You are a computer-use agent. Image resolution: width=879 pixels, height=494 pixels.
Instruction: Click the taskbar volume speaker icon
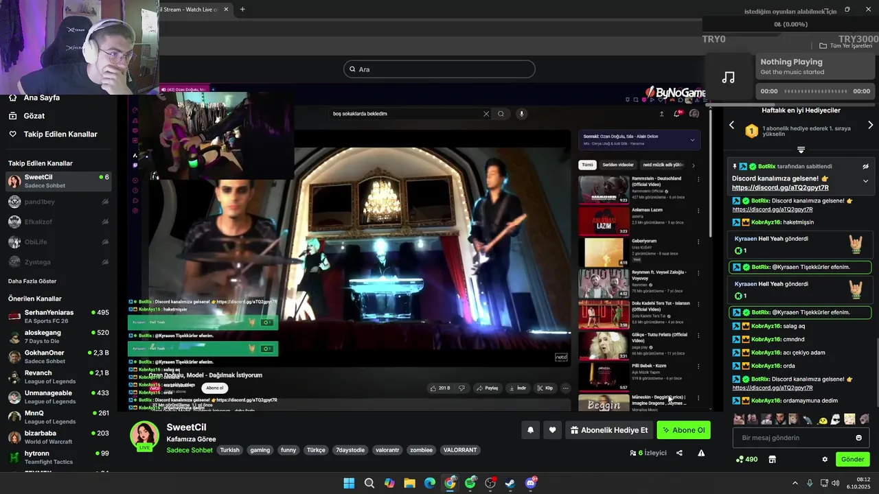835,483
